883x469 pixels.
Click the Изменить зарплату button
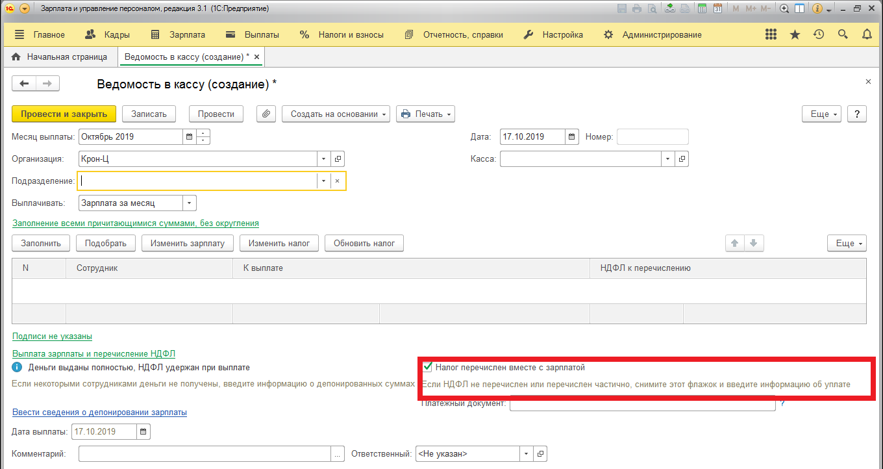pyautogui.click(x=188, y=243)
